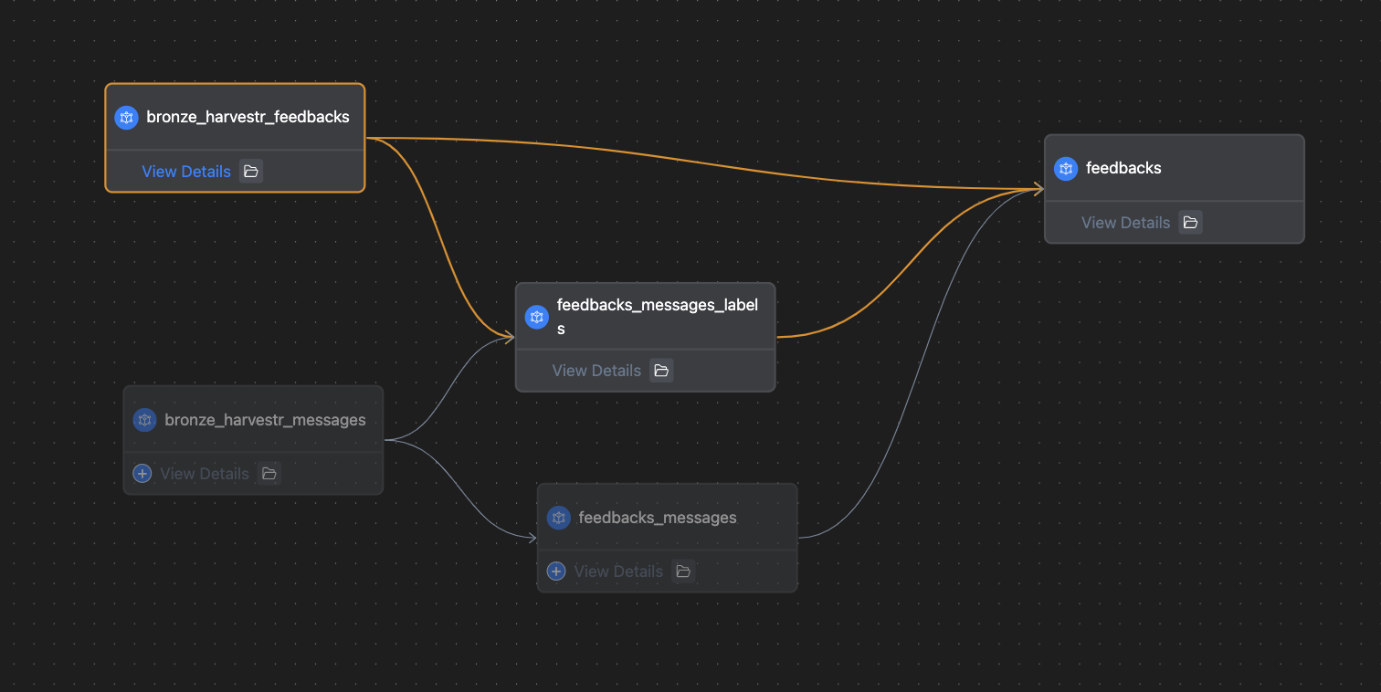The height and width of the screenshot is (692, 1381).
Task: Select the feedbacks node title
Action: click(x=1123, y=168)
